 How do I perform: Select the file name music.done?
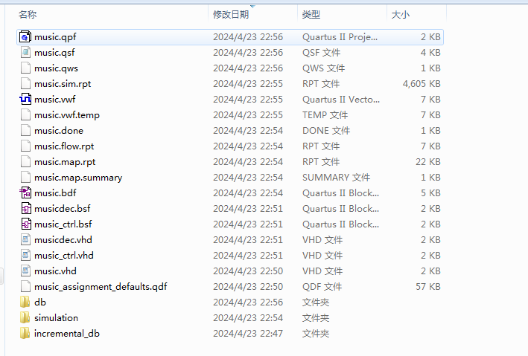(59, 130)
